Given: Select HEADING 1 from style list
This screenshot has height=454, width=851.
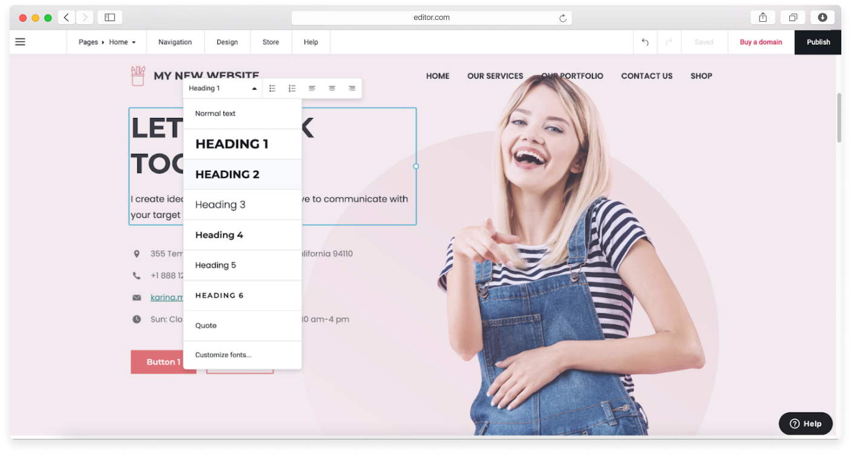Looking at the screenshot, I should (x=242, y=144).
